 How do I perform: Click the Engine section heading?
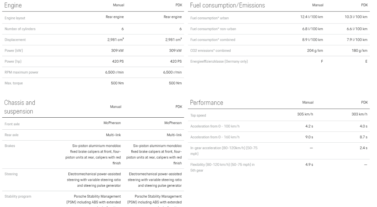click(13, 5)
